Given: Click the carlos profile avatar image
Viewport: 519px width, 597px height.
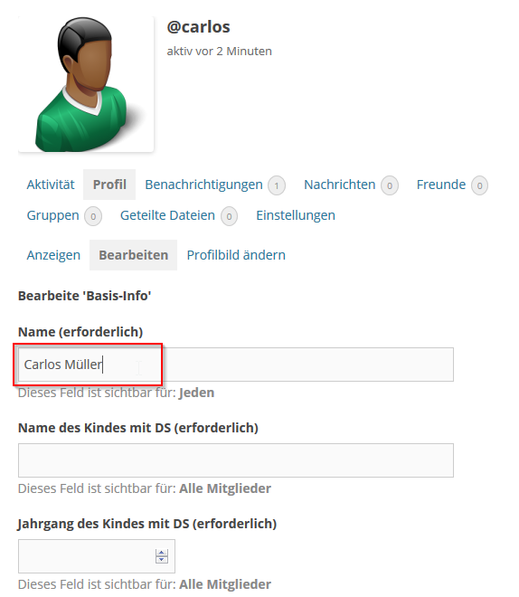Looking at the screenshot, I should 86,84.
